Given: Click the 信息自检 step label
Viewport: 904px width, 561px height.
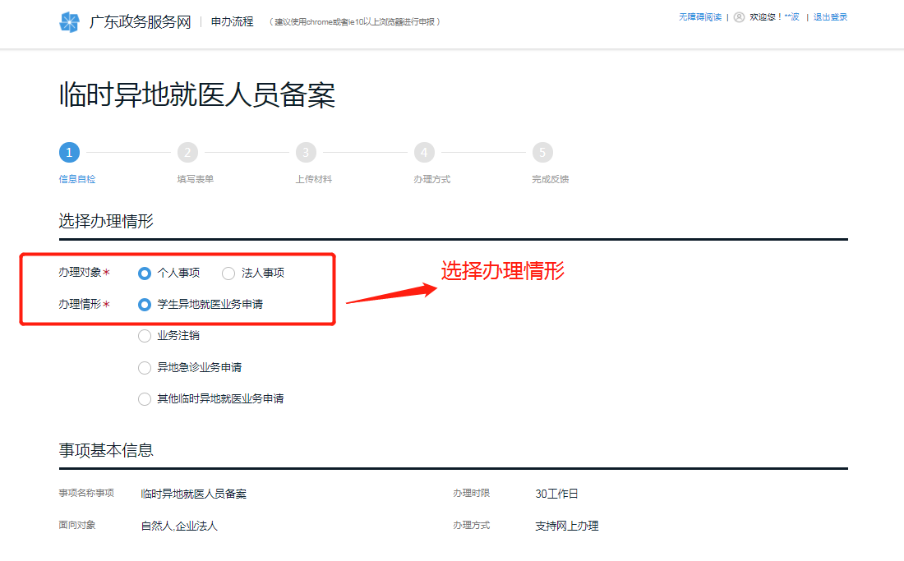Looking at the screenshot, I should pyautogui.click(x=77, y=179).
